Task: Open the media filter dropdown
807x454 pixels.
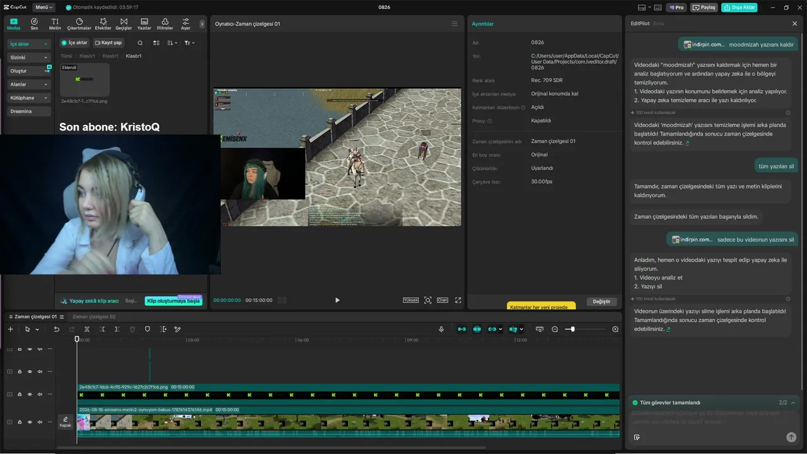Action: click(189, 43)
